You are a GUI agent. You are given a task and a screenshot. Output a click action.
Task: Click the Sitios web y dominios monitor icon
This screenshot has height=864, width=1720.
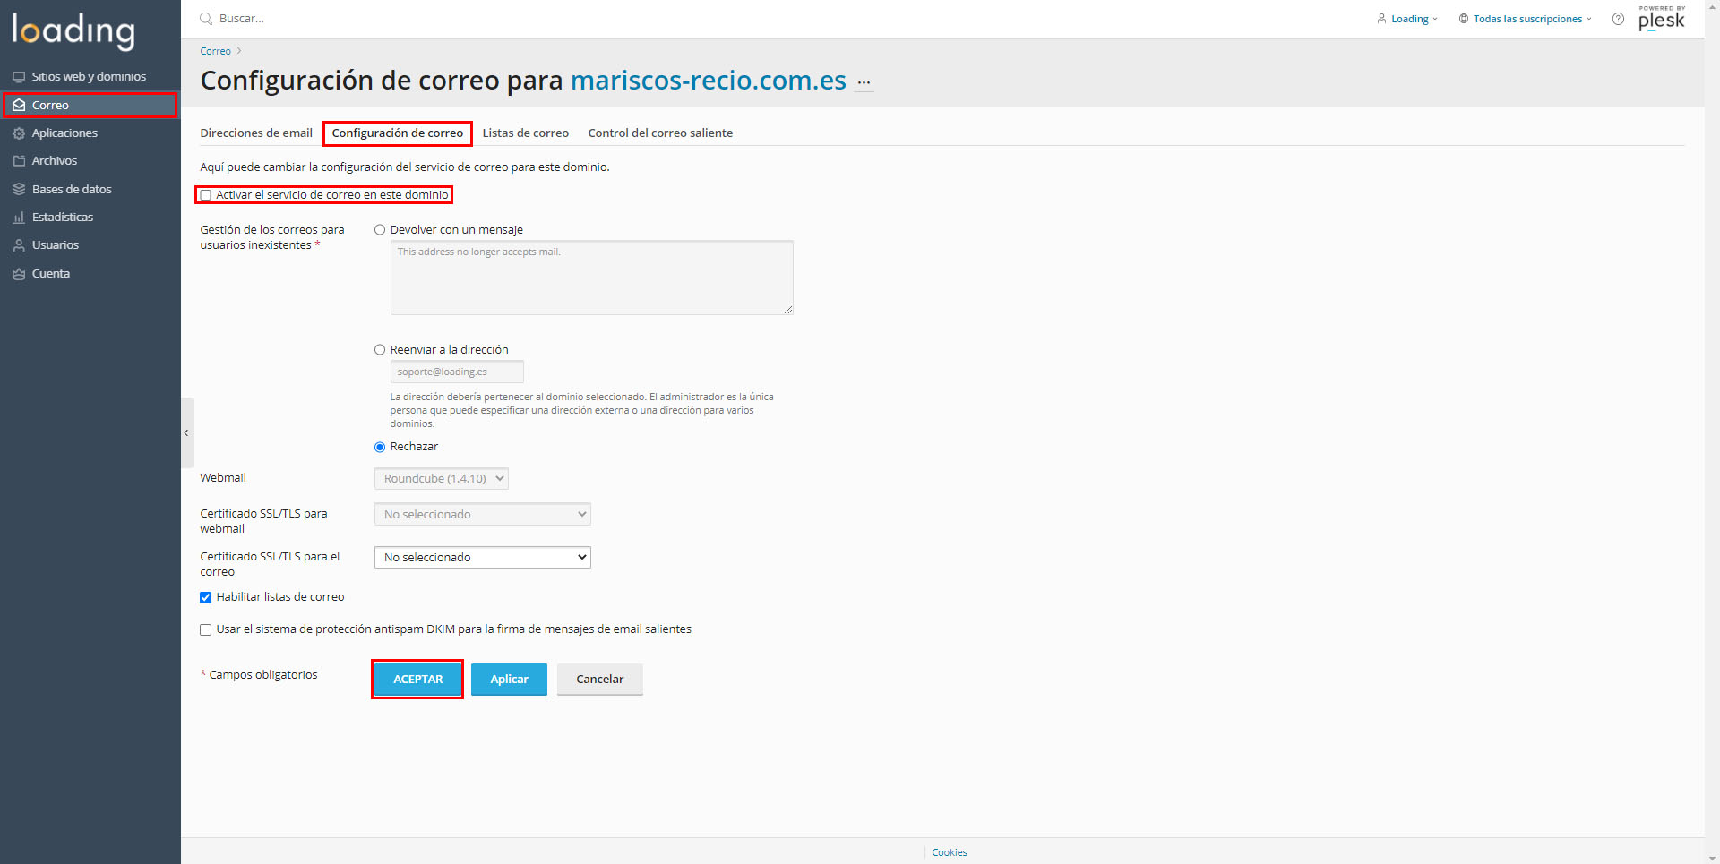pyautogui.click(x=19, y=77)
